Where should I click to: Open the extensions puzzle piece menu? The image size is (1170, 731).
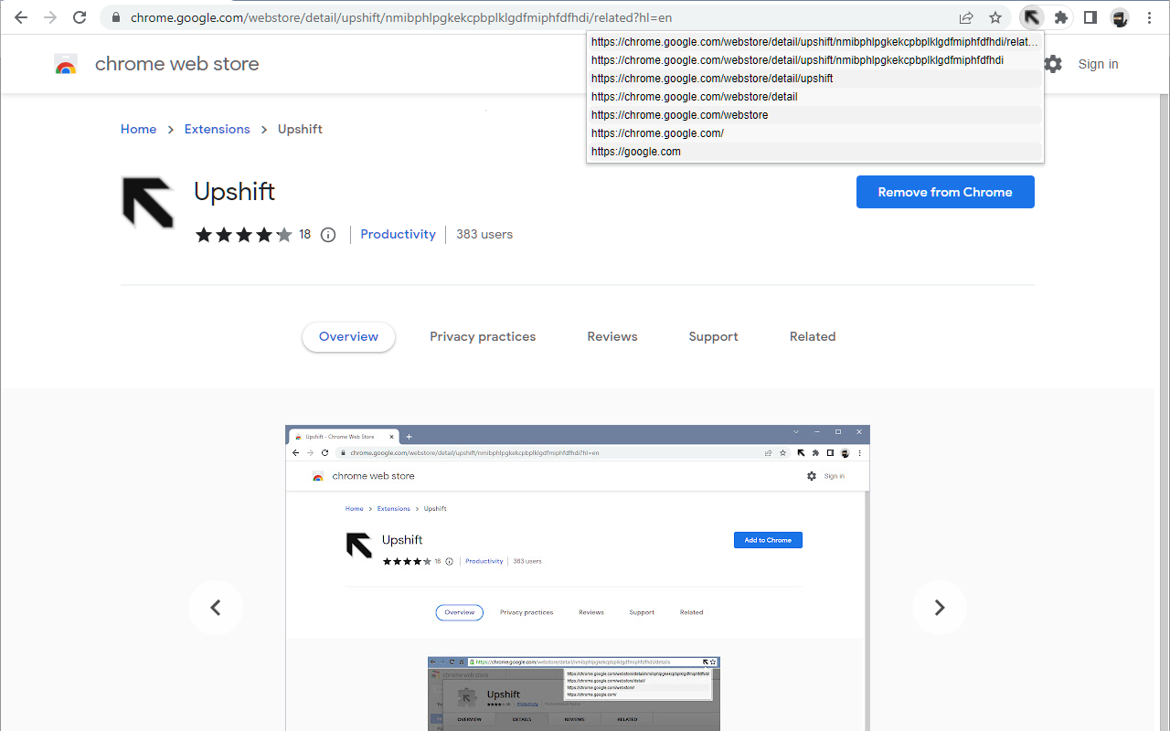coord(1061,16)
